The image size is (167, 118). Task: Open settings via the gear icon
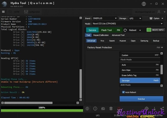(146, 109)
